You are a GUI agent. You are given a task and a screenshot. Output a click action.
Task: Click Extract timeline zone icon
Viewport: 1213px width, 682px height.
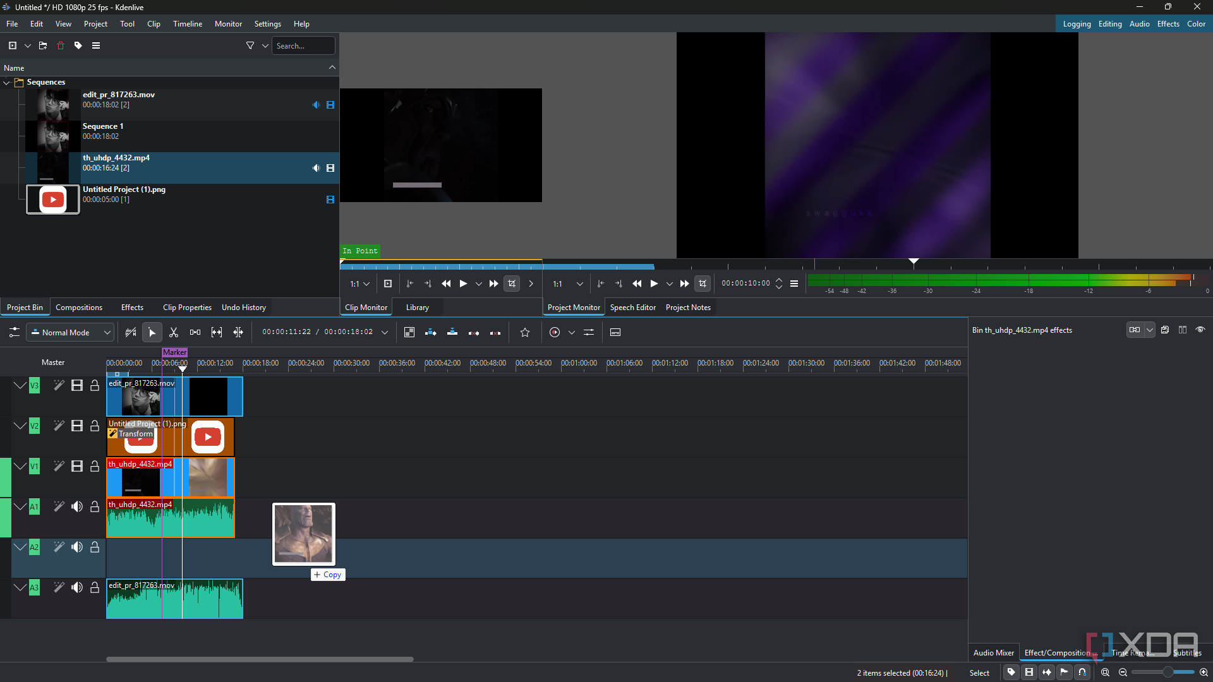[474, 332]
